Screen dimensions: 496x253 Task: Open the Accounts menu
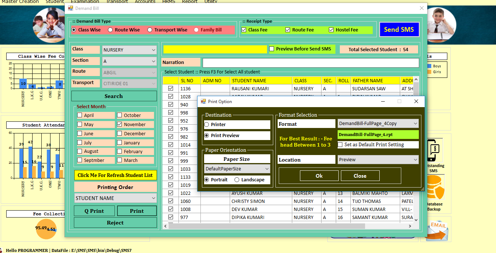145,2
